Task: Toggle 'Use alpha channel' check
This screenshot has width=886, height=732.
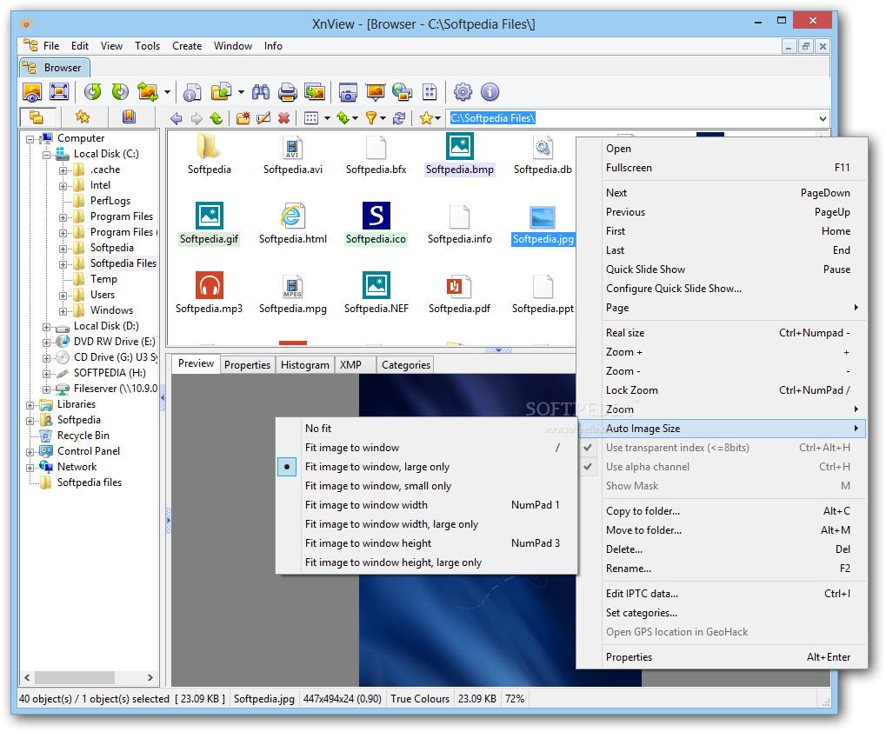Action: tap(722, 467)
